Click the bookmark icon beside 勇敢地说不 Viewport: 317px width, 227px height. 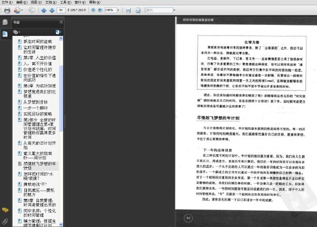20,184
